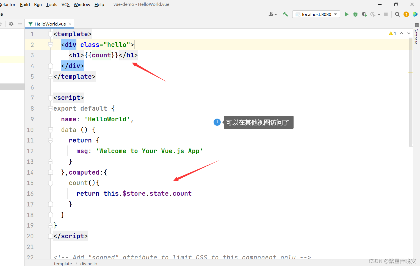This screenshot has height=266, width=420.
Task: Collapse the return block fold on line 11
Action: tap(51, 141)
